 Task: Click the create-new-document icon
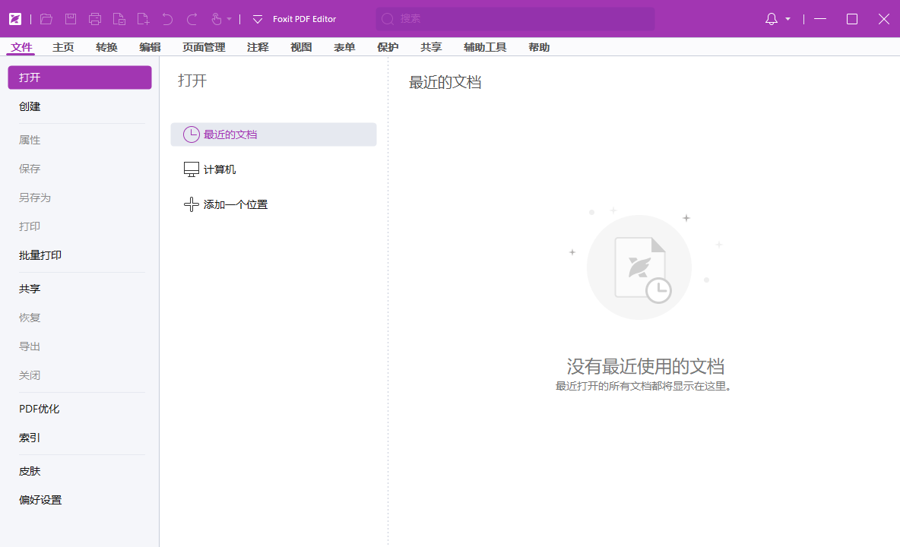tap(143, 19)
